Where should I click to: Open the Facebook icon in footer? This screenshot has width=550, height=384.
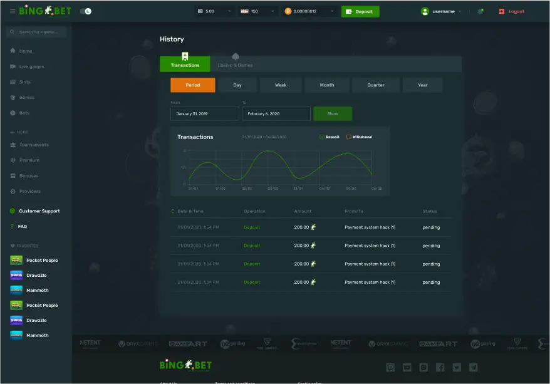pos(440,368)
